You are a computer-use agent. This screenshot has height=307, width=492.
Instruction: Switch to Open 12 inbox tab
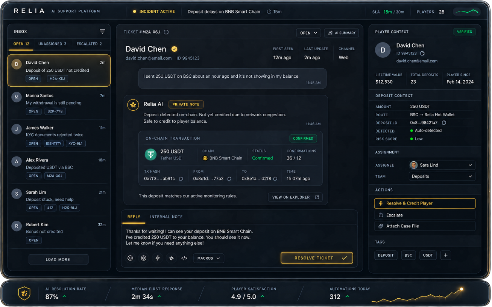click(21, 44)
